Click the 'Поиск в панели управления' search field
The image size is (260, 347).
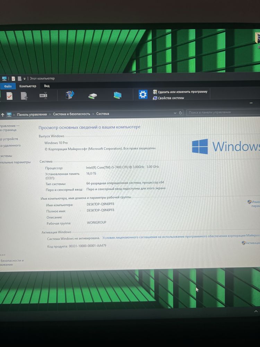point(223,112)
